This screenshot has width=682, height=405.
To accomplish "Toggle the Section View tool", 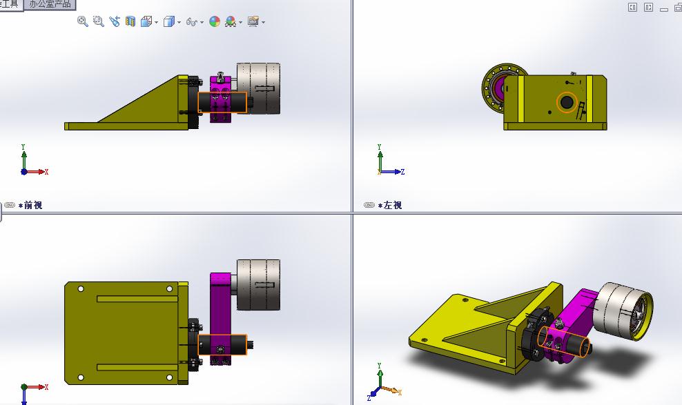I will (x=130, y=21).
